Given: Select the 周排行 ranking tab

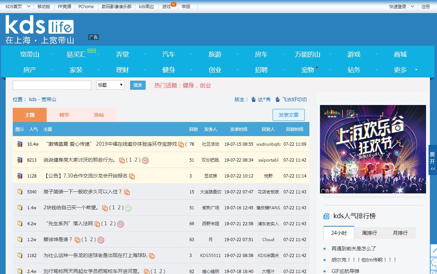Looking at the screenshot, I should click(x=369, y=233).
